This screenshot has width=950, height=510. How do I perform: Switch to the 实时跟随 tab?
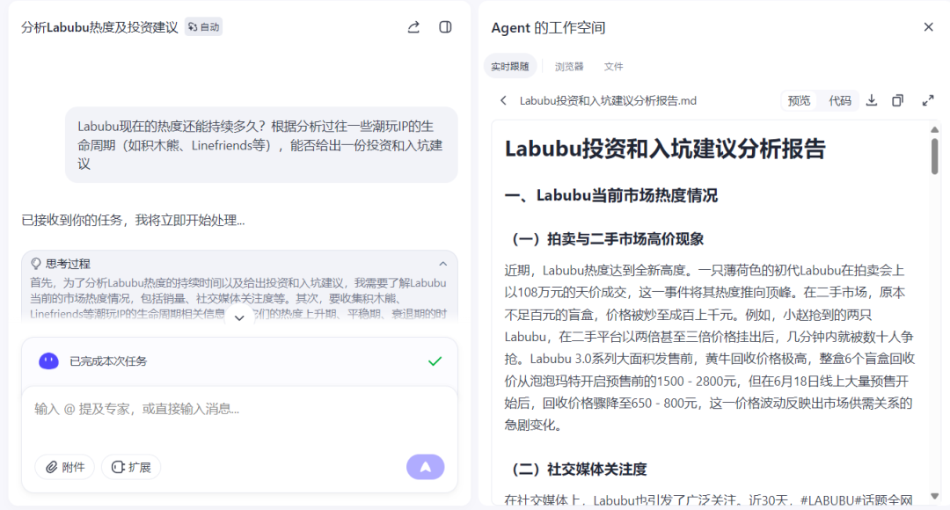pos(509,67)
